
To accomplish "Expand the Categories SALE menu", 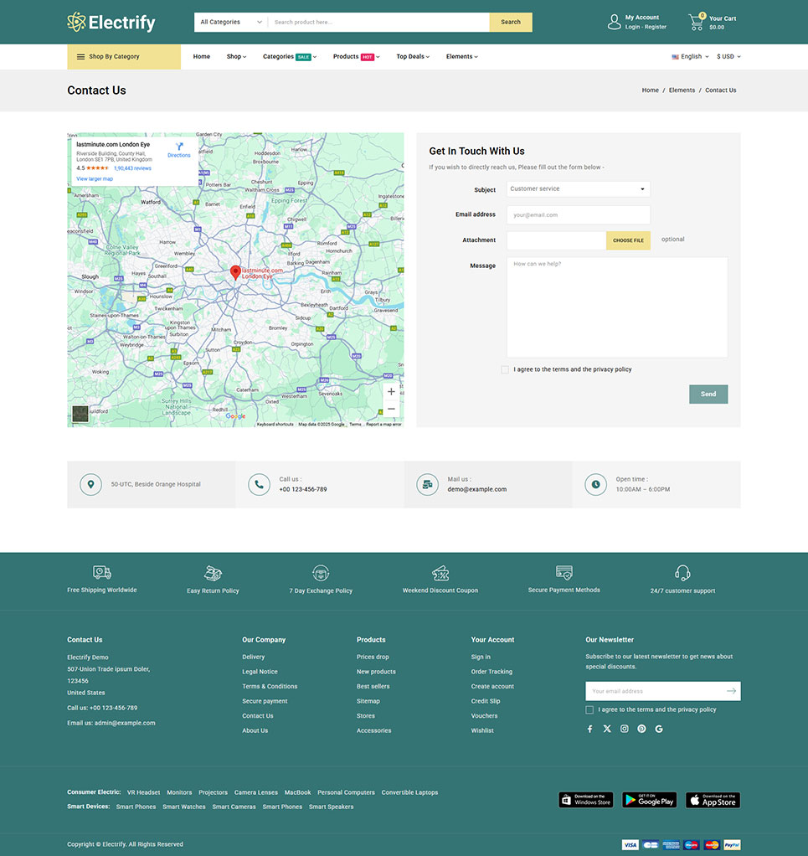I will coord(290,57).
